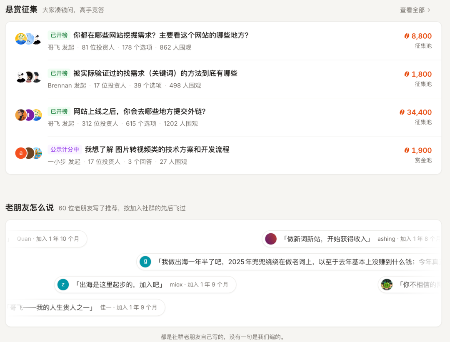Click the 1,900 pool amount
Screen dimensions: 450x342
pyautogui.click(x=422, y=150)
